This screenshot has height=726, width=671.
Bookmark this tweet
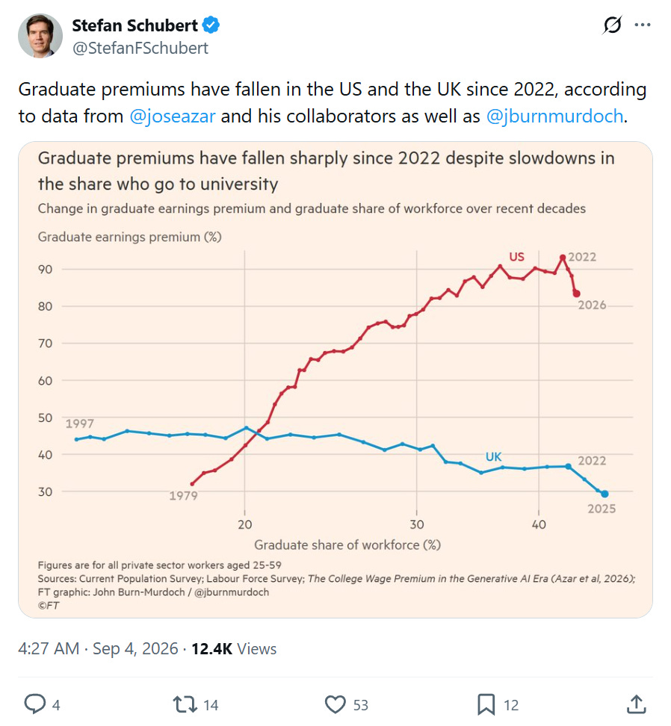(486, 704)
